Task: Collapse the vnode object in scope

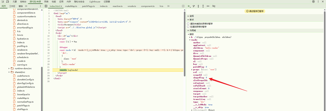Action: (190, 40)
